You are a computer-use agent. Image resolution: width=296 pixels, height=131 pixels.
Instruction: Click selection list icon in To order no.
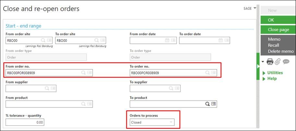(214, 73)
